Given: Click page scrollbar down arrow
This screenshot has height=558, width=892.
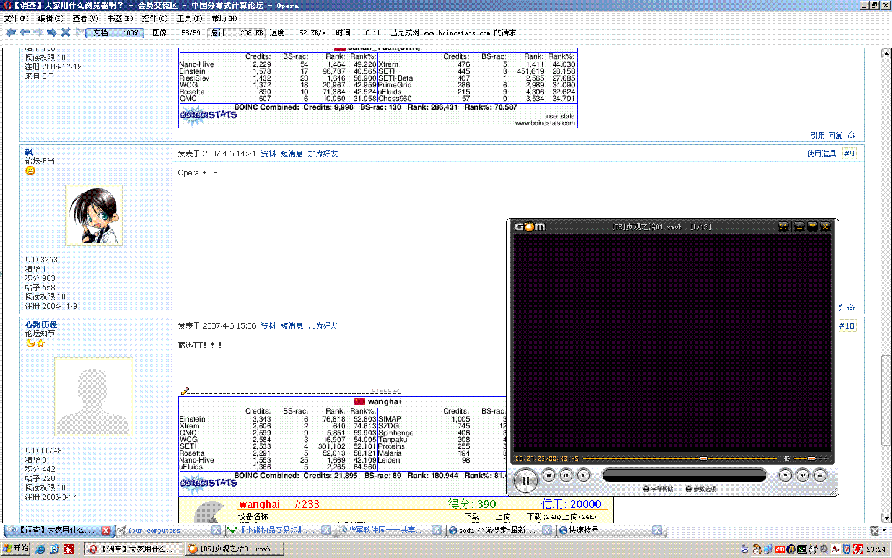Looking at the screenshot, I should click(x=886, y=518).
